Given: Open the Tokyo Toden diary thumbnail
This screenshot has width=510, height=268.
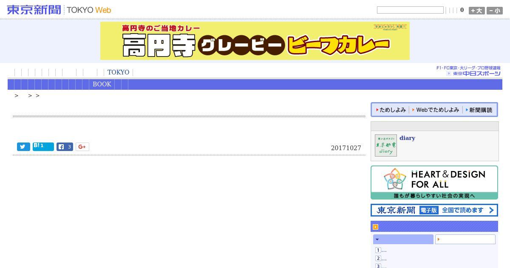Looking at the screenshot, I should [386, 145].
